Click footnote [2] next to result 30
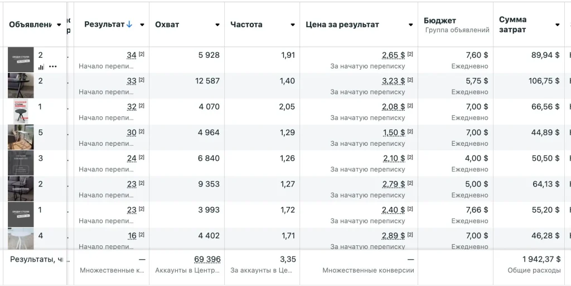Image resolution: width=571 pixels, height=286 pixels. [142, 131]
